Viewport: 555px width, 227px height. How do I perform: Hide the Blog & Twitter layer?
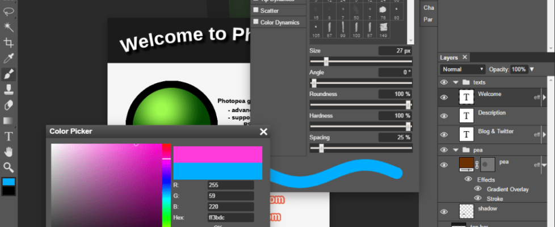click(x=444, y=134)
